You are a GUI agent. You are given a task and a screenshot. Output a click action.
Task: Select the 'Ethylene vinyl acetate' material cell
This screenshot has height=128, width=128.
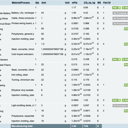(x=23, y=90)
